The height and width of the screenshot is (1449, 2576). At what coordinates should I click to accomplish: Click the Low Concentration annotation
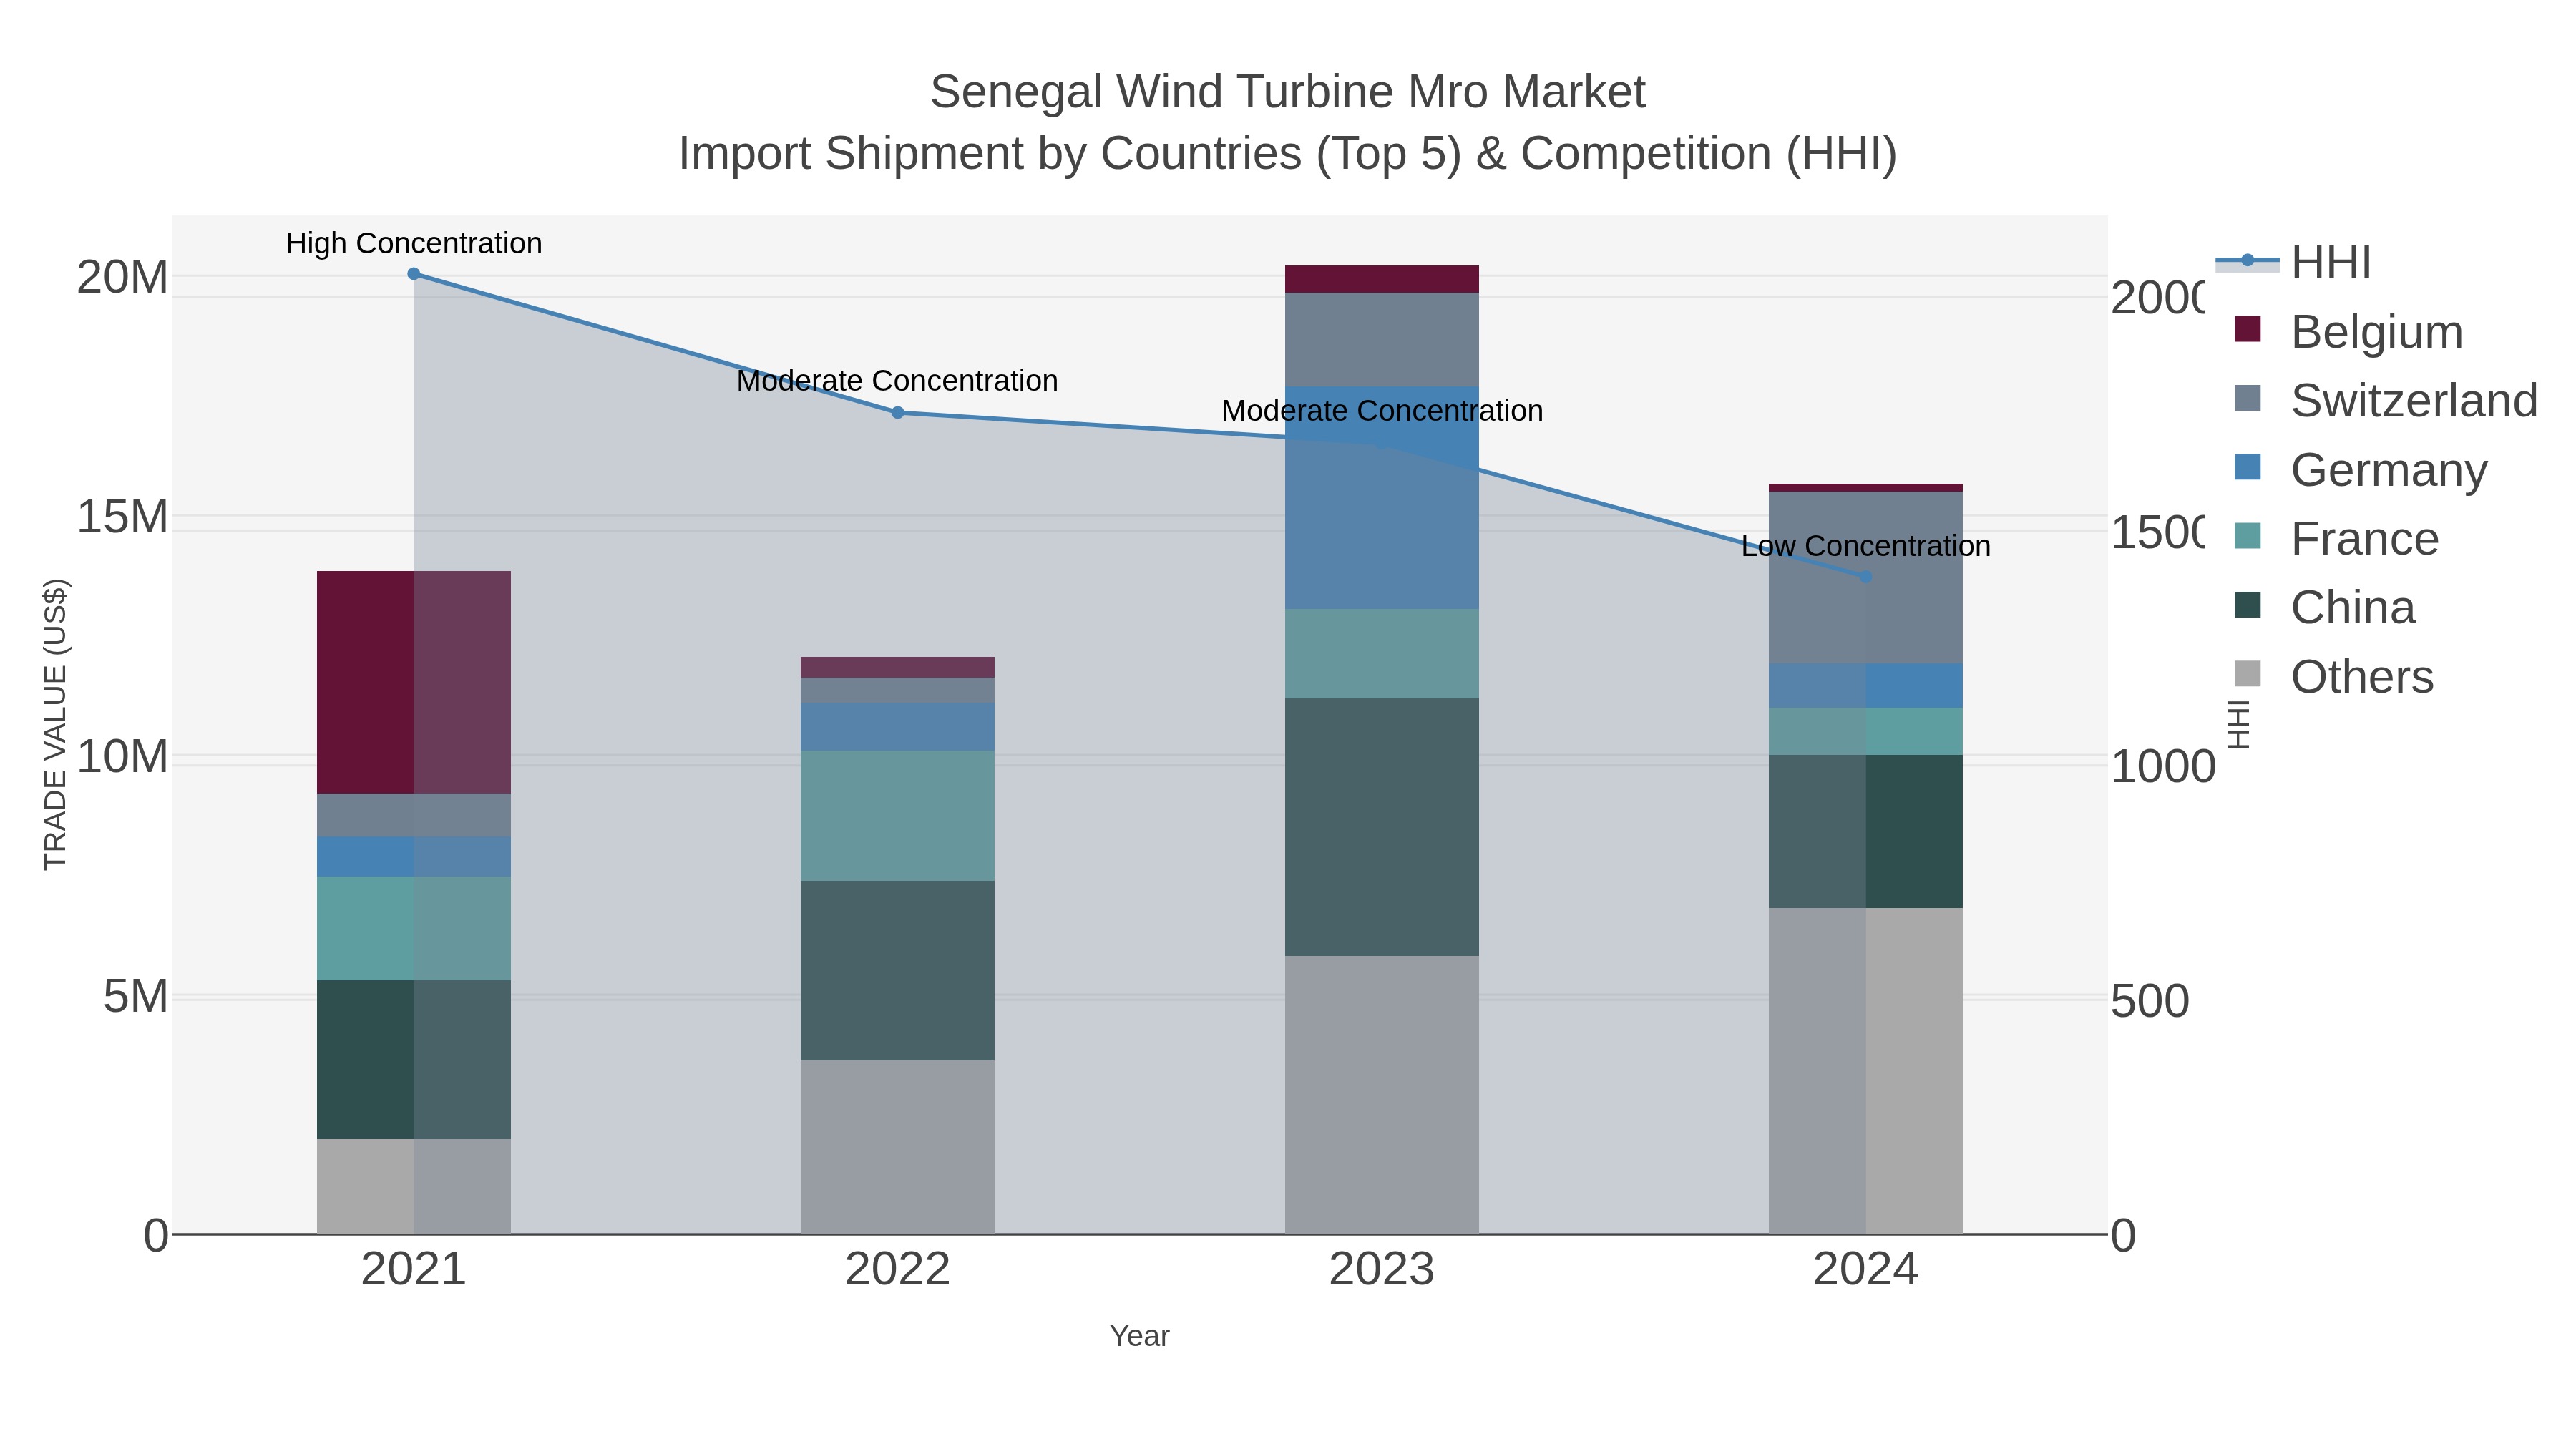1866,546
